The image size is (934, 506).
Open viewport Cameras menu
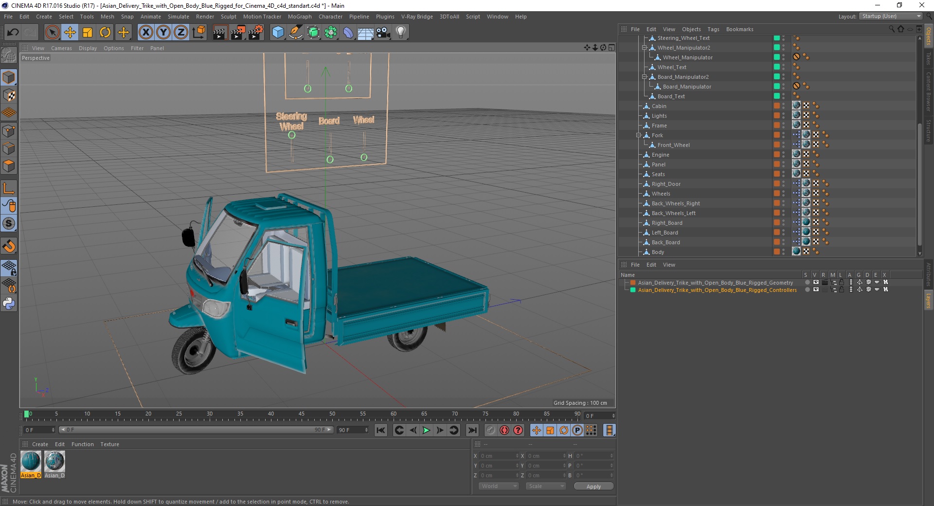[x=61, y=48]
